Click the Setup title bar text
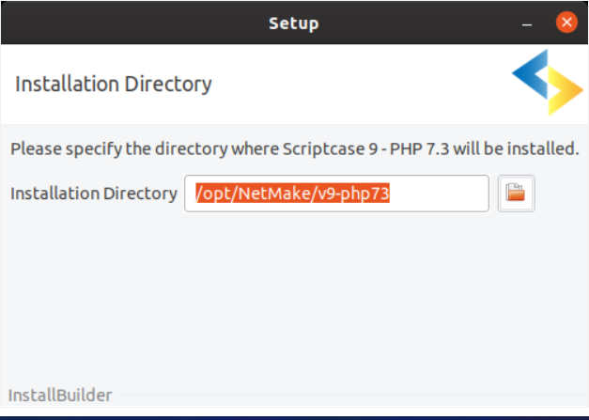Image resolution: width=589 pixels, height=420 pixels. [294, 23]
